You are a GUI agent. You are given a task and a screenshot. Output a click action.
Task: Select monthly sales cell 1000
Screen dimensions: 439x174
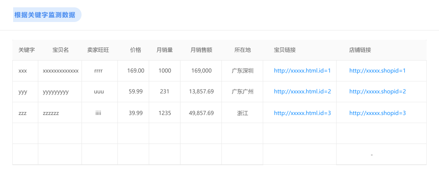tap(165, 71)
